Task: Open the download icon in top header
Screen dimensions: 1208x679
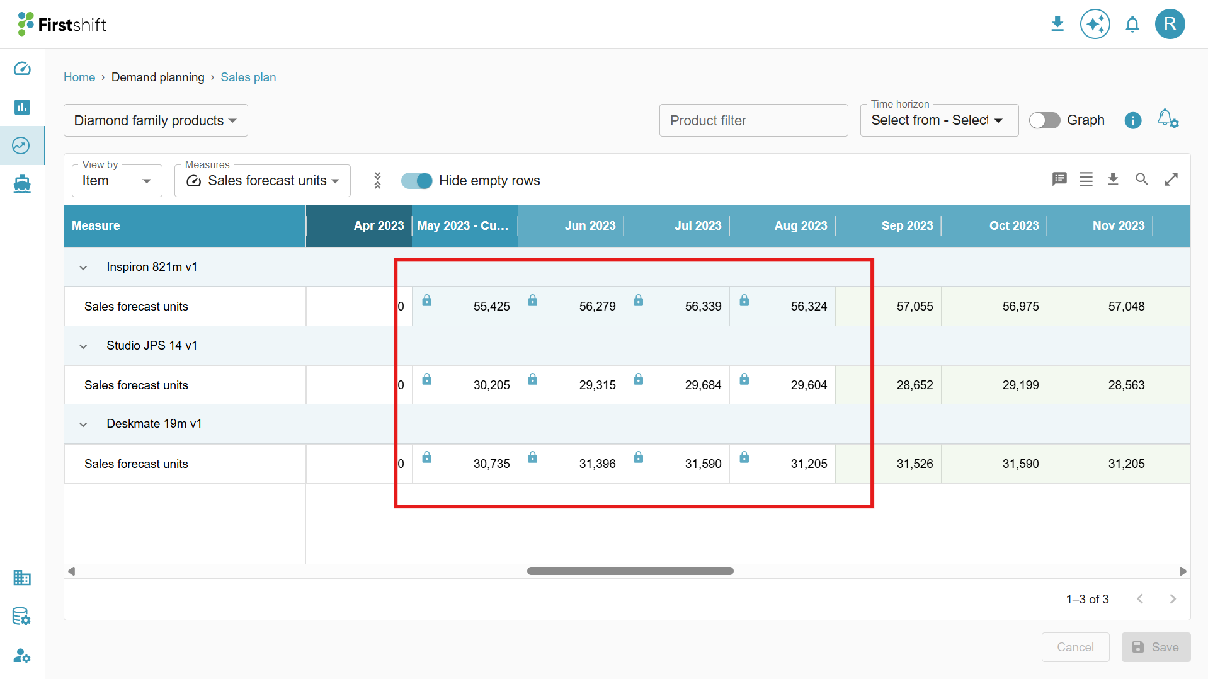Action: click(x=1057, y=24)
